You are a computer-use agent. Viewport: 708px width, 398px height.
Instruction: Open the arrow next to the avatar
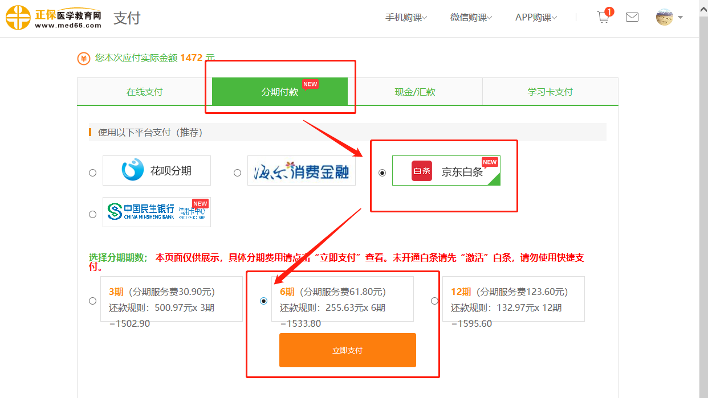pyautogui.click(x=680, y=18)
